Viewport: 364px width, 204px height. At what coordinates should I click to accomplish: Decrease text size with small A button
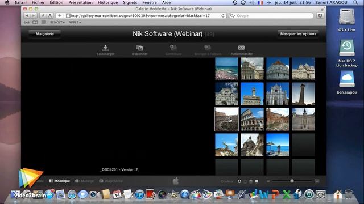(x=43, y=15)
